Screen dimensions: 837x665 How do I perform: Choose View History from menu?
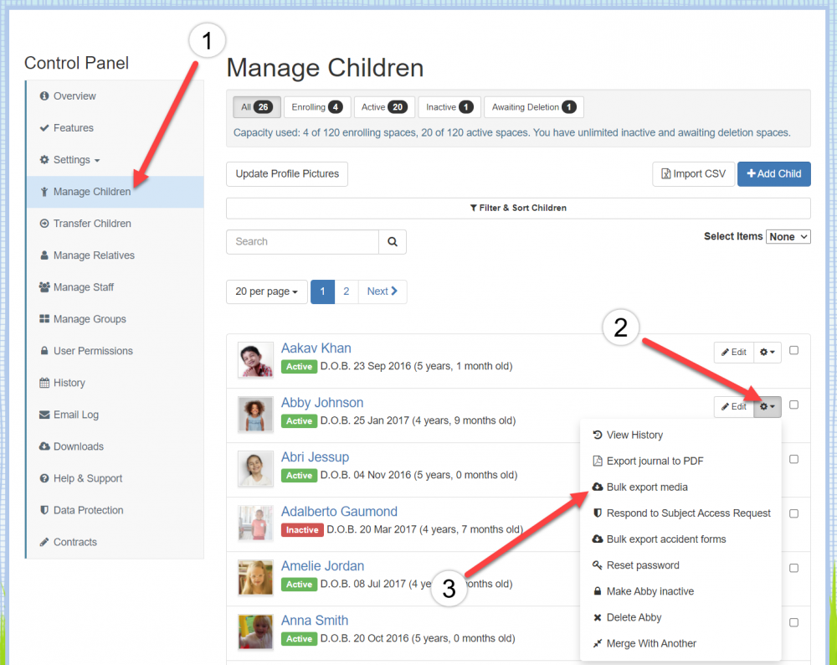click(x=680, y=436)
